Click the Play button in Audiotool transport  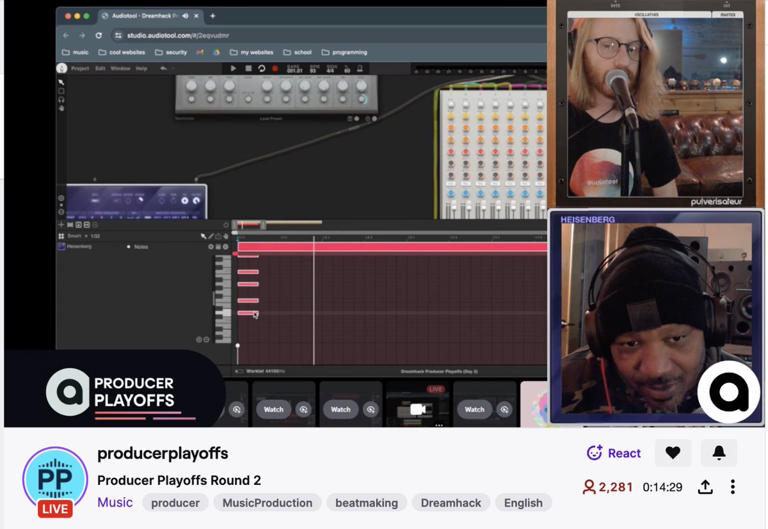[x=233, y=68]
